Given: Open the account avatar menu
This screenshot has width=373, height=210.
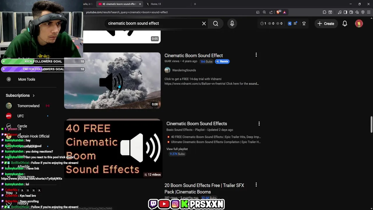Looking at the screenshot, I should tap(359, 24).
